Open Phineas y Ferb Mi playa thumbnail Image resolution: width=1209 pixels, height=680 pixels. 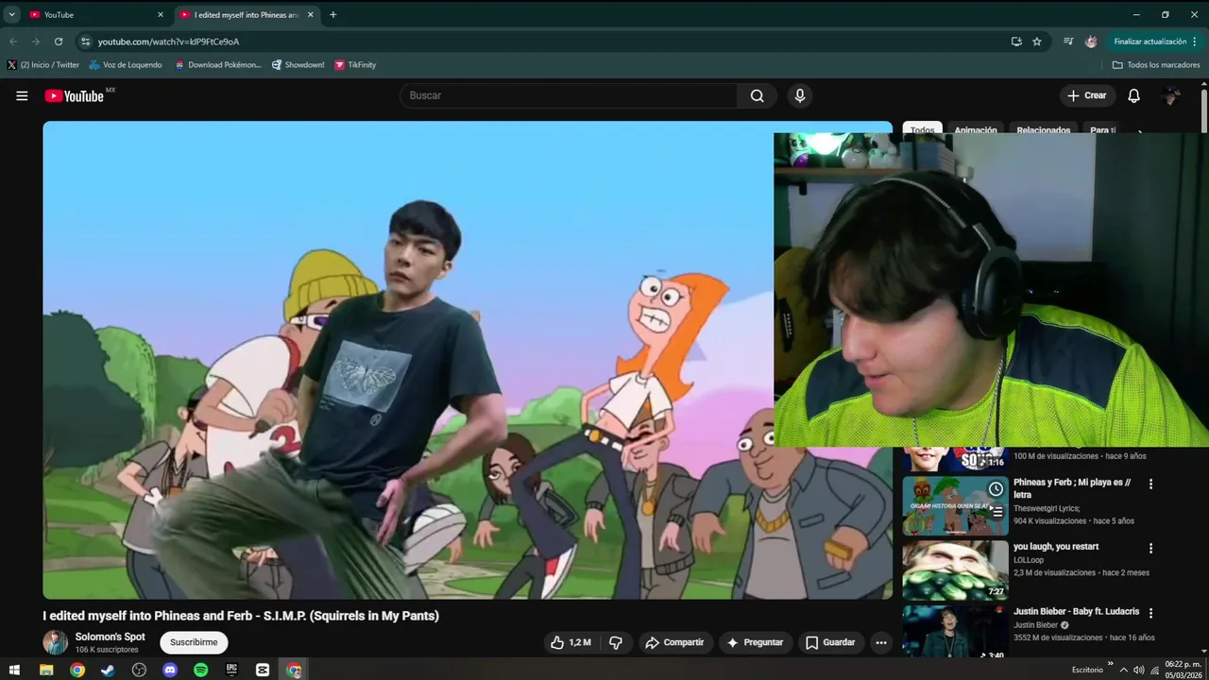(955, 506)
